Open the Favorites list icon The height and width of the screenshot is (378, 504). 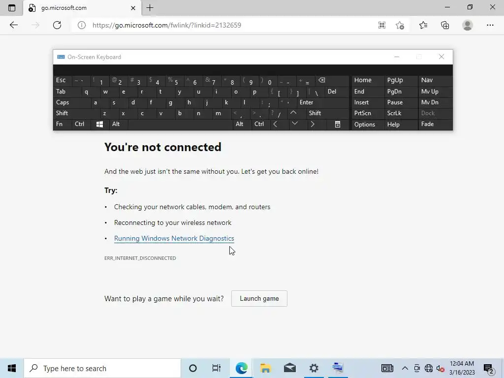click(423, 25)
